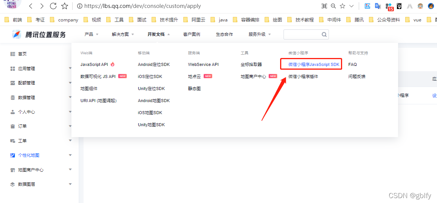The image size is (437, 203).
Task: Open the JavaScript API link
Action: point(94,64)
